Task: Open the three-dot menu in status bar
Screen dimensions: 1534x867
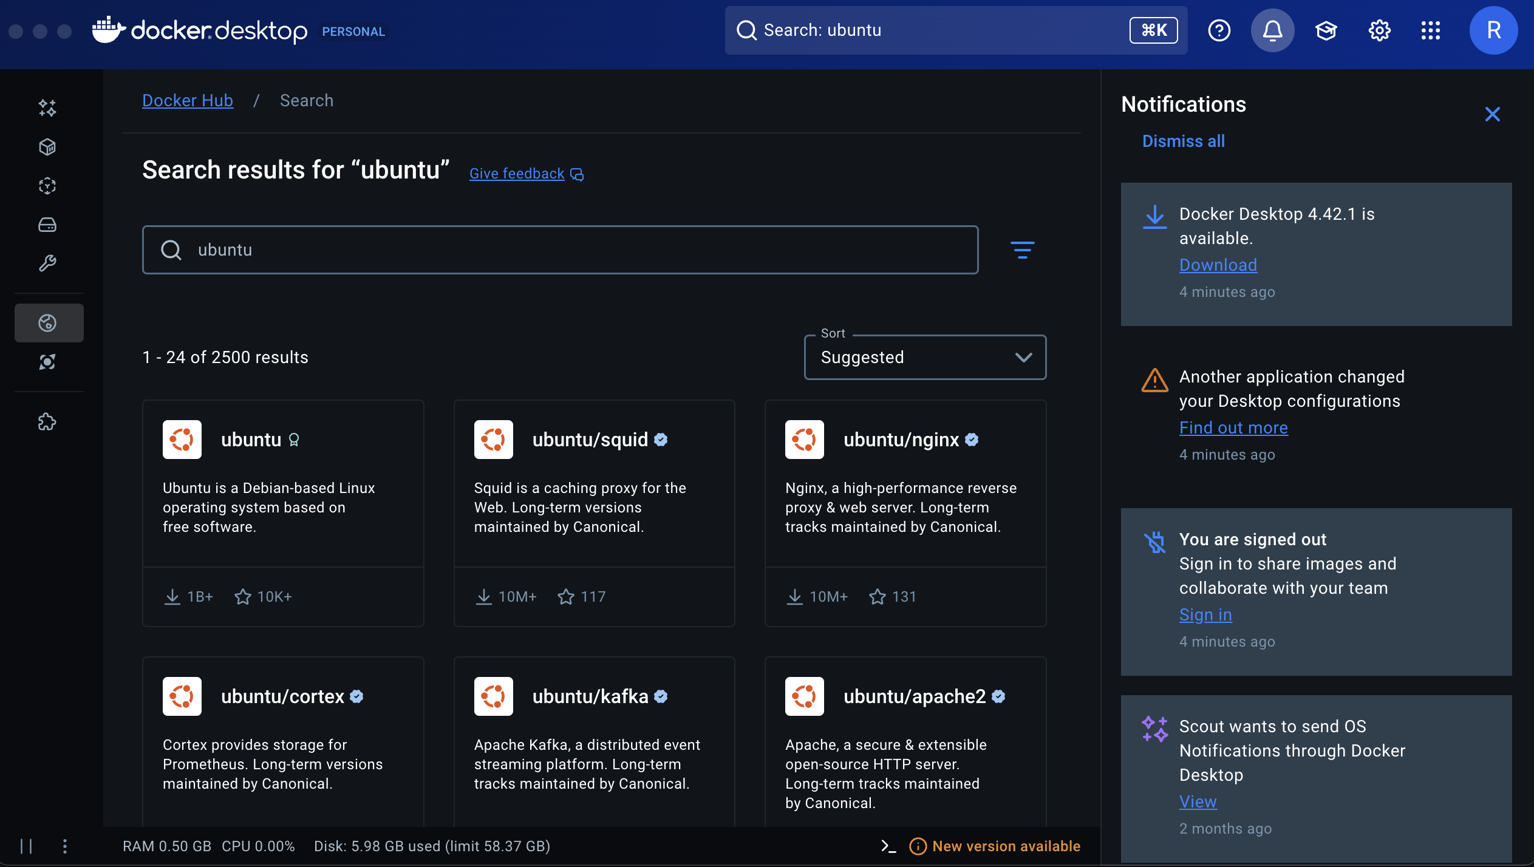Action: coord(64,845)
